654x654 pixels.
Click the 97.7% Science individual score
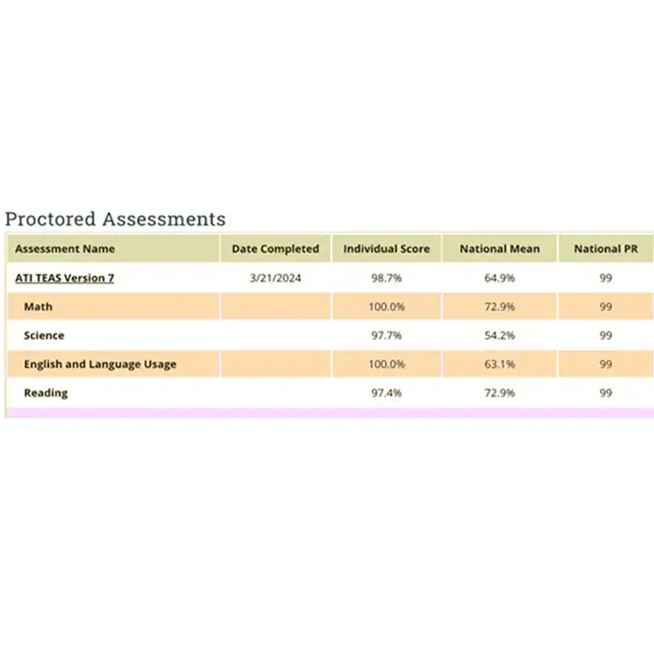386,335
